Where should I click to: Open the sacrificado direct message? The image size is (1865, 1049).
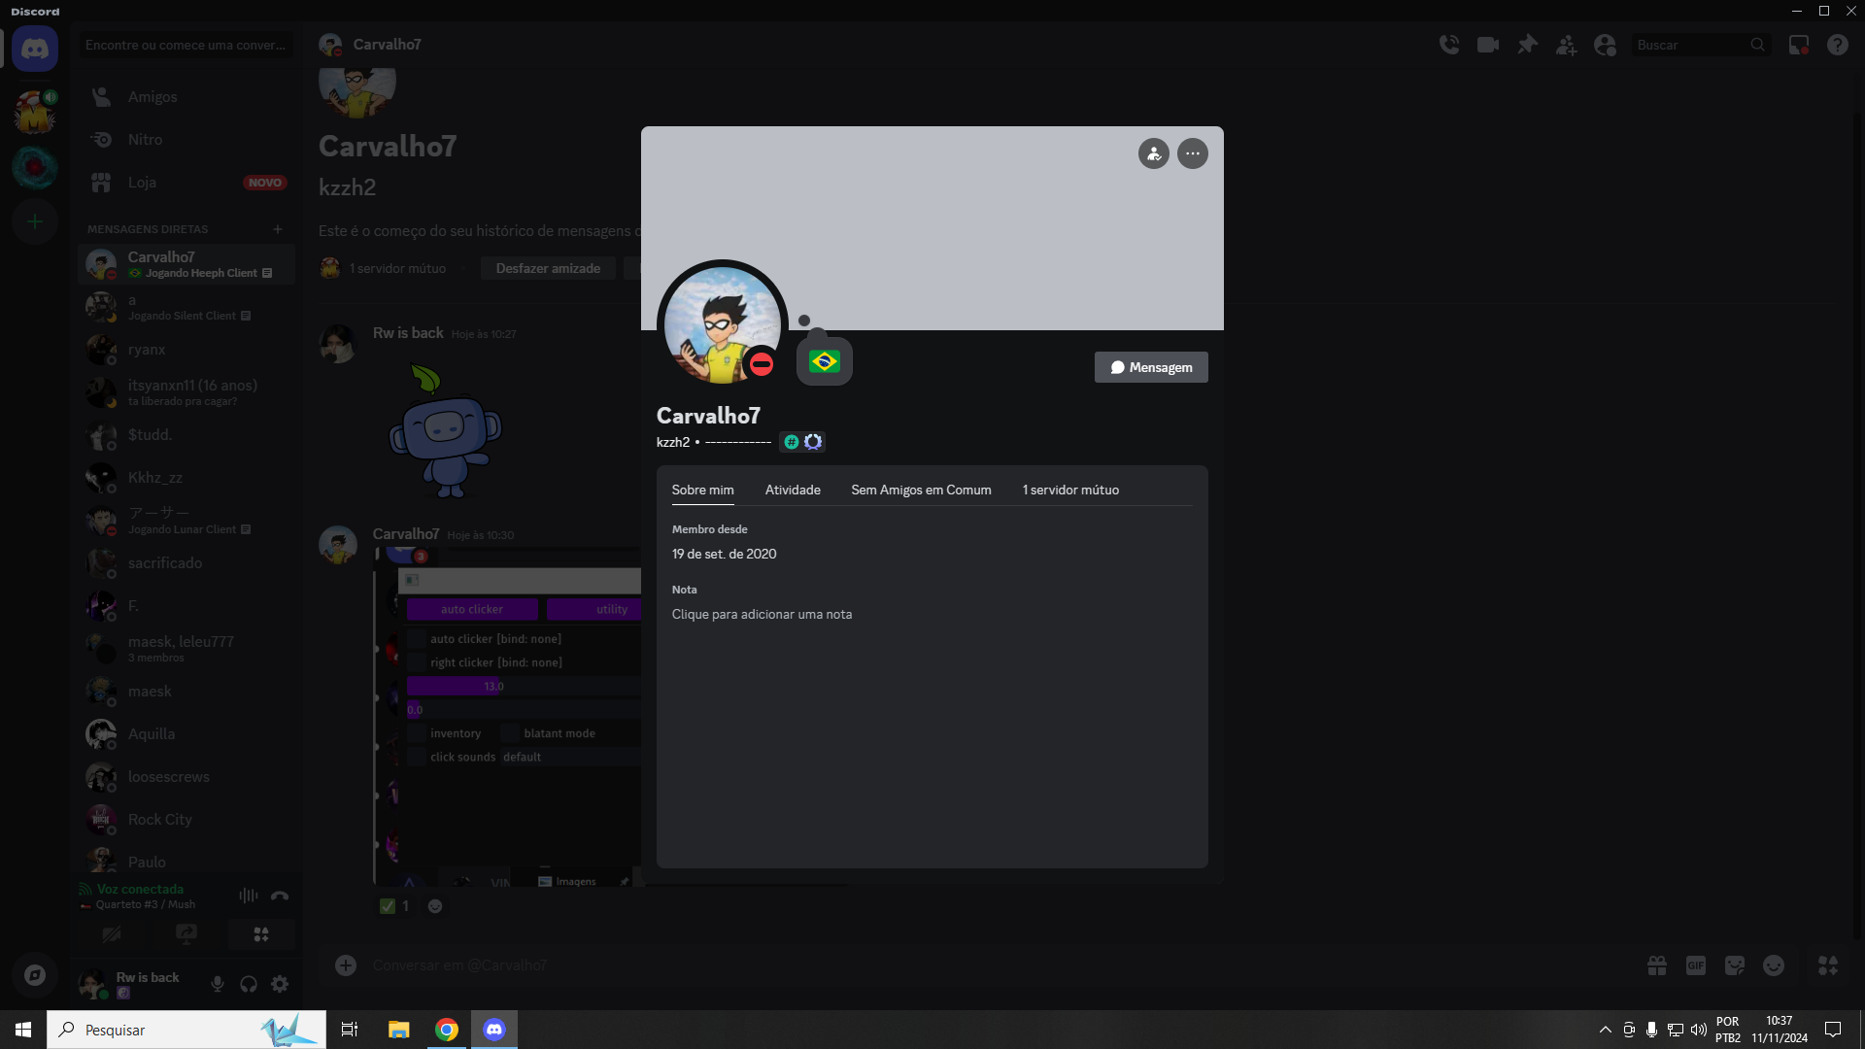tap(186, 563)
